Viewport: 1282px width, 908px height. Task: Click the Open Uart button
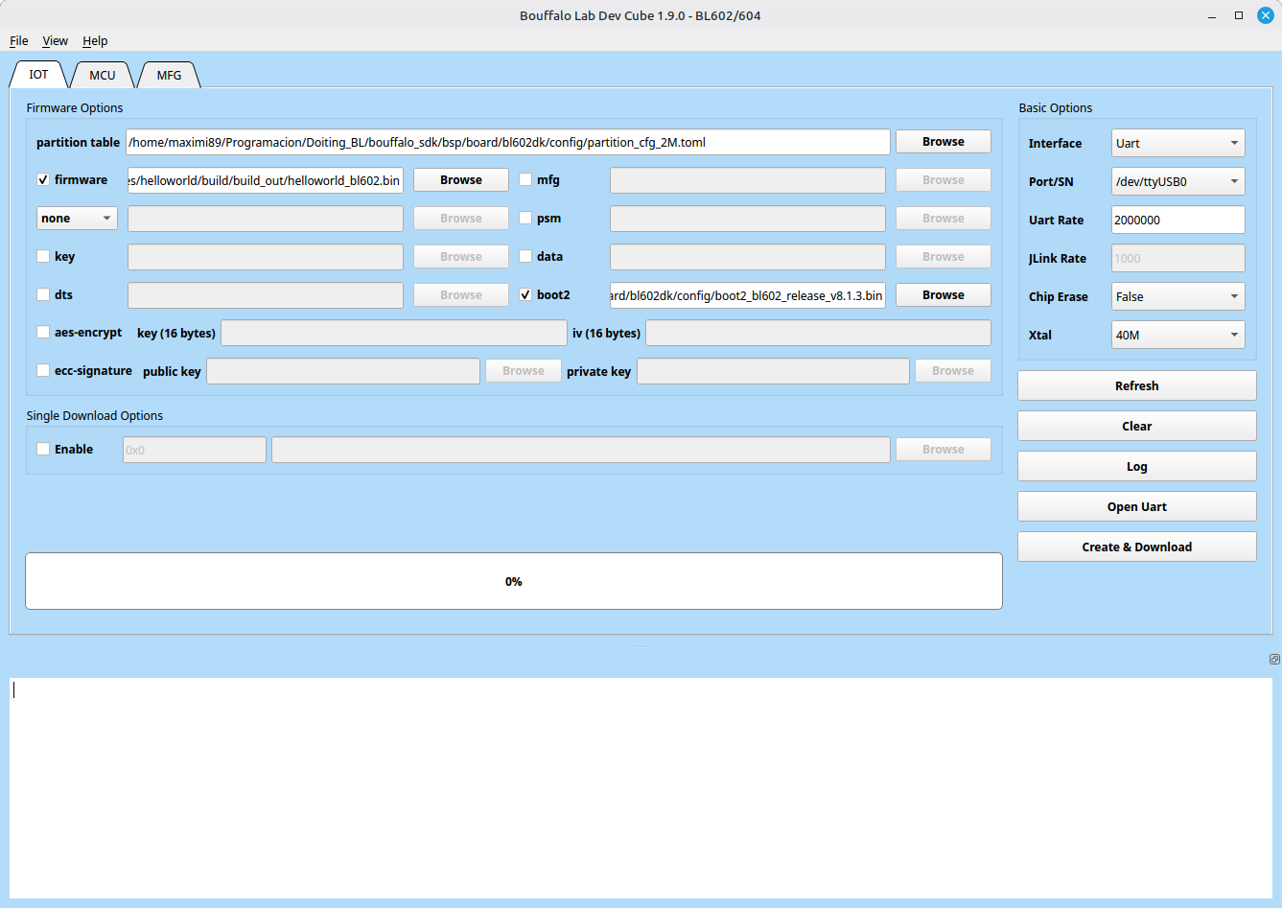(1136, 507)
